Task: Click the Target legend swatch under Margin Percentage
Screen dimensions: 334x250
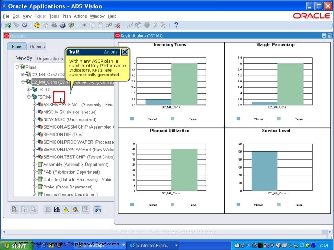Action: tap(279, 119)
